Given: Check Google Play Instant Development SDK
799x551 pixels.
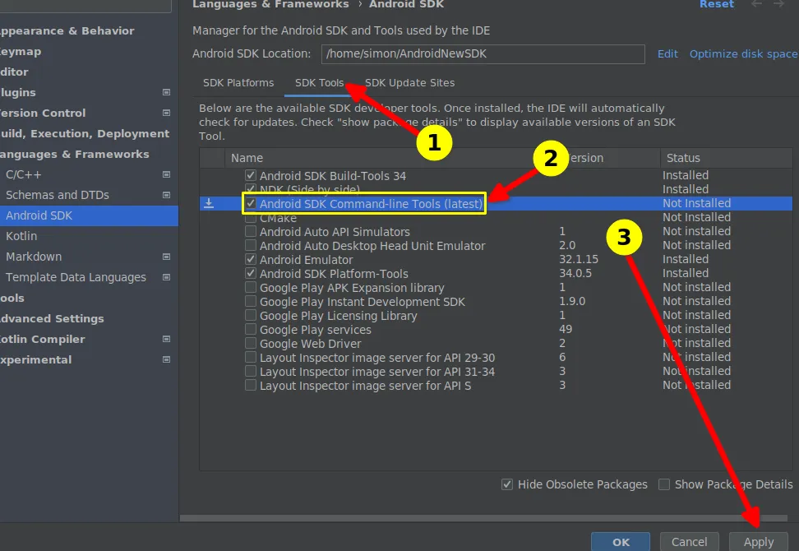Looking at the screenshot, I should [250, 301].
